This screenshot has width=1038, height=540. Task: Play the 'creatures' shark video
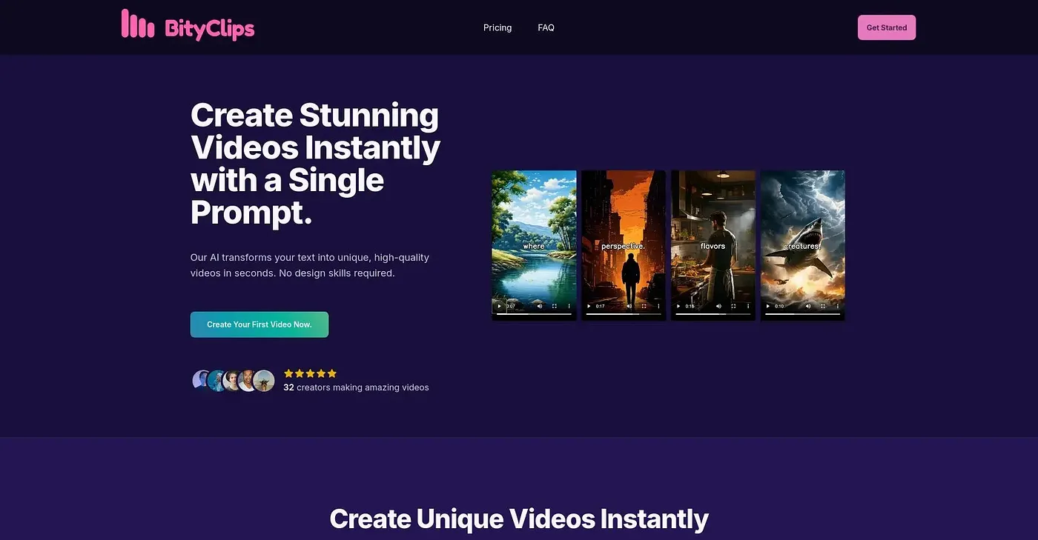768,306
